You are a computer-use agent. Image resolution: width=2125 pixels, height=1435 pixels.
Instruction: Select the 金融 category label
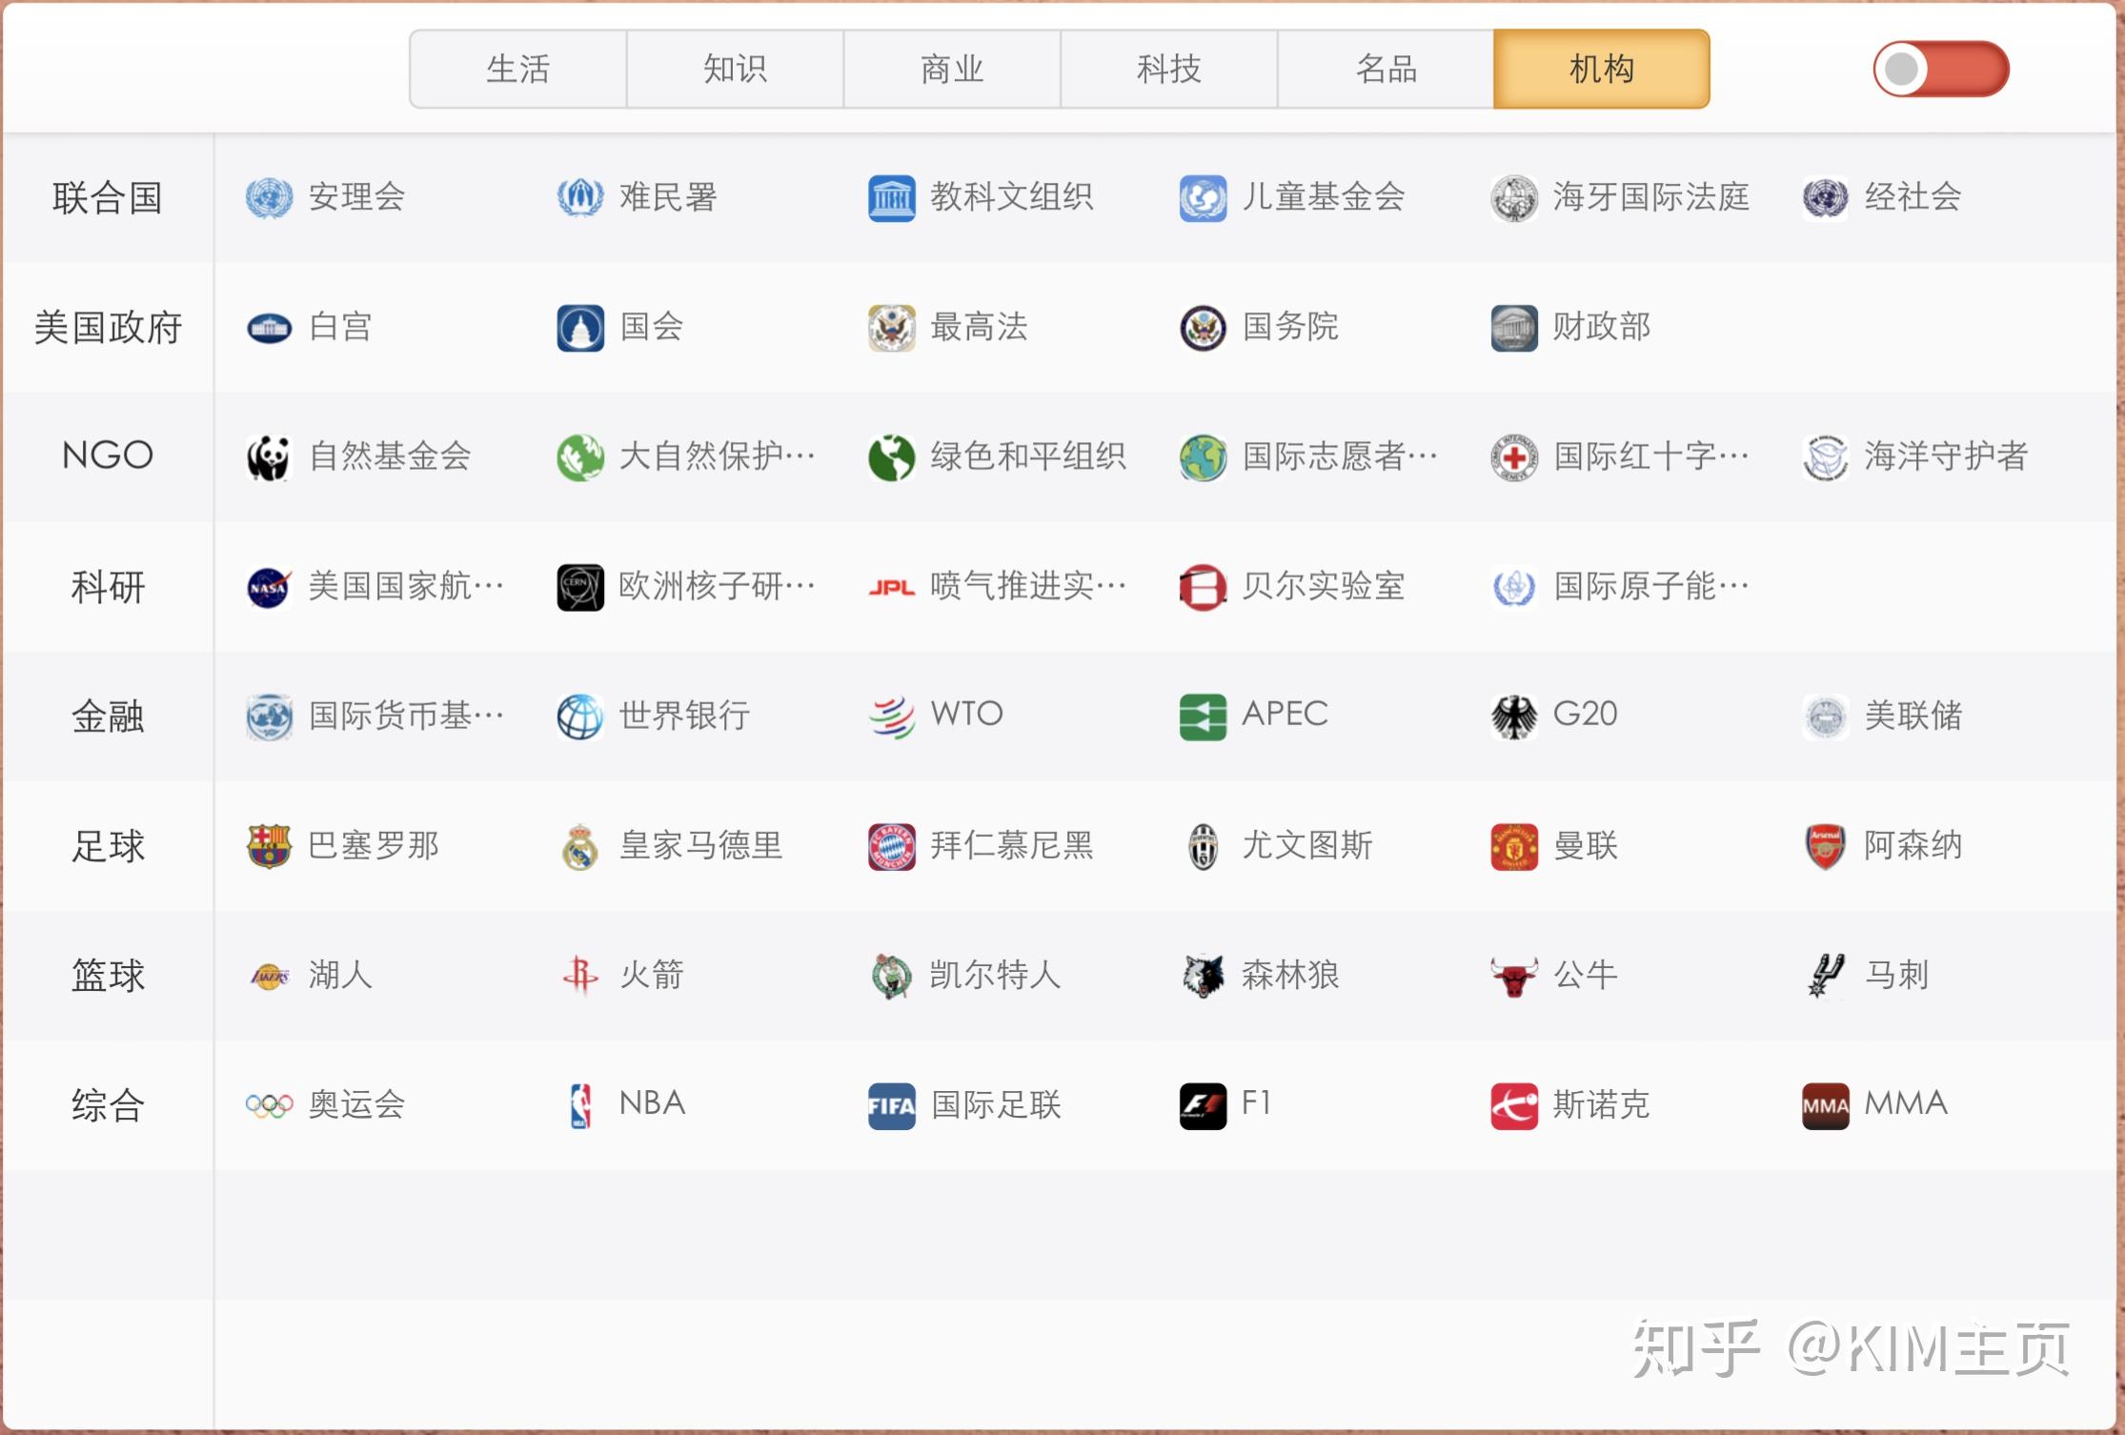click(108, 717)
